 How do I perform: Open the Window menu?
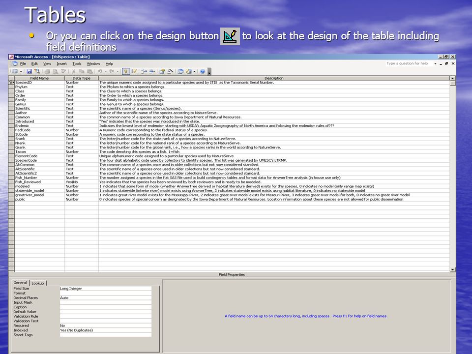click(x=93, y=64)
